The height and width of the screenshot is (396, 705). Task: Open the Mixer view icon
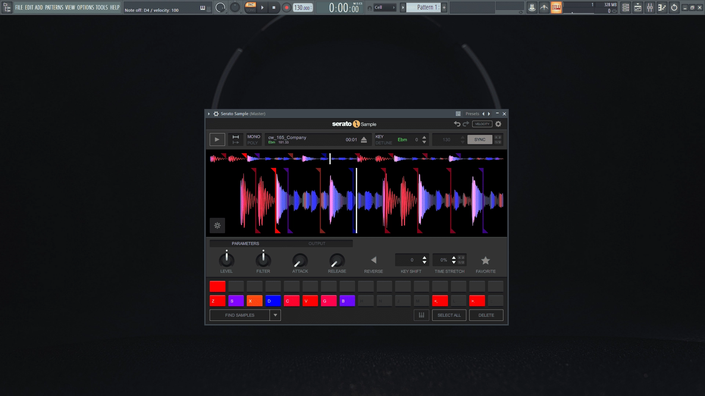tap(650, 7)
